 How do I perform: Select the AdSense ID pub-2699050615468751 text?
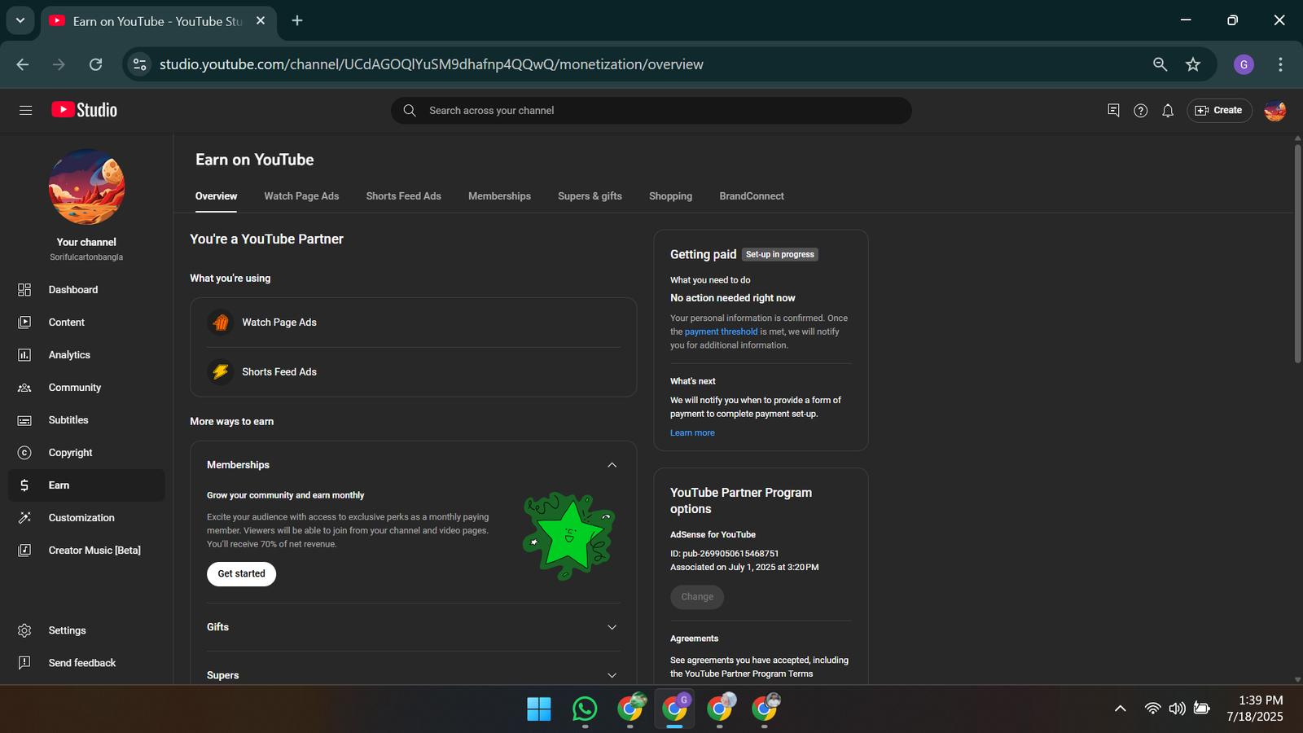pos(724,554)
